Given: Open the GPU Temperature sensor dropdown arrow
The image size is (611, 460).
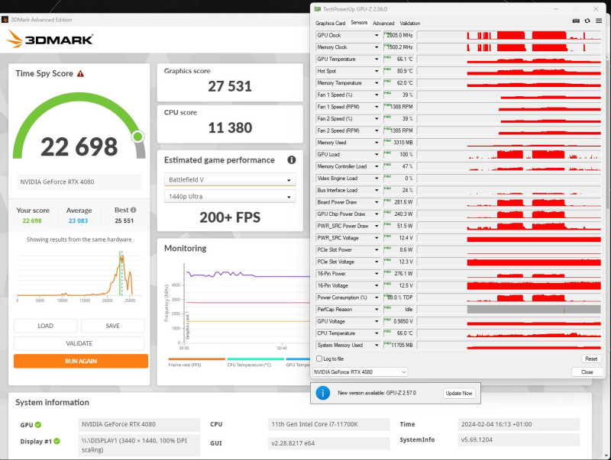Looking at the screenshot, I should pos(377,60).
